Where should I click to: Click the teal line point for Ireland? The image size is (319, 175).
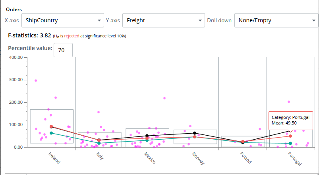pyautogui.click(x=51, y=133)
